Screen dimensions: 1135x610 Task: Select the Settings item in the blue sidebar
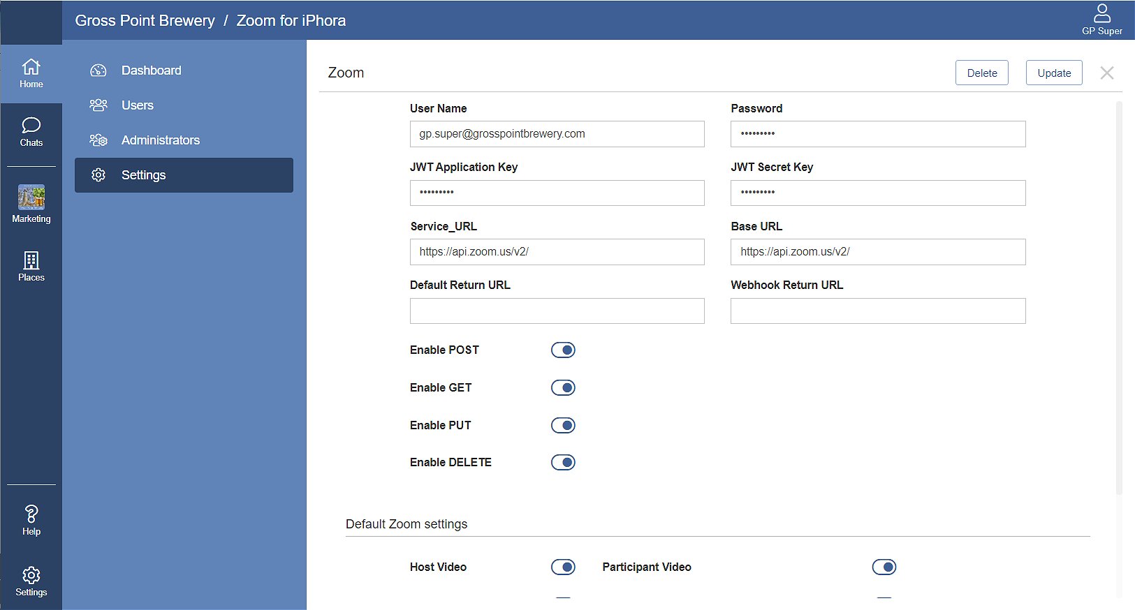click(x=184, y=175)
